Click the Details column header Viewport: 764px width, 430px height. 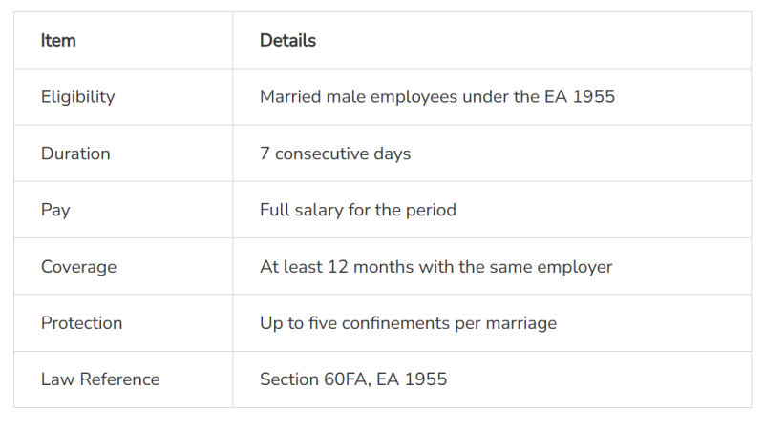coord(287,41)
